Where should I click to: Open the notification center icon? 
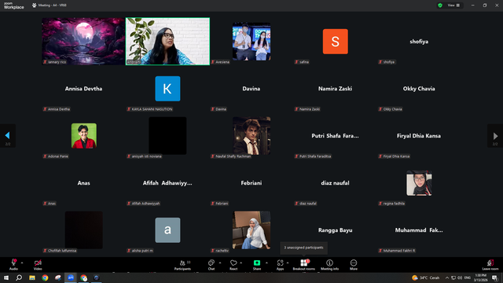pos(494,277)
